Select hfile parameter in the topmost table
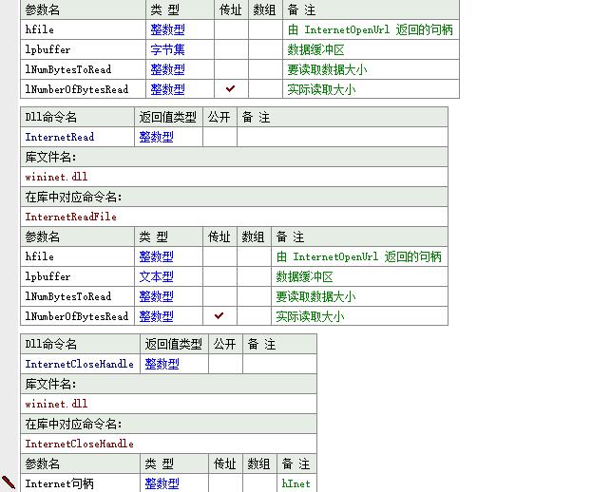 tap(39, 29)
